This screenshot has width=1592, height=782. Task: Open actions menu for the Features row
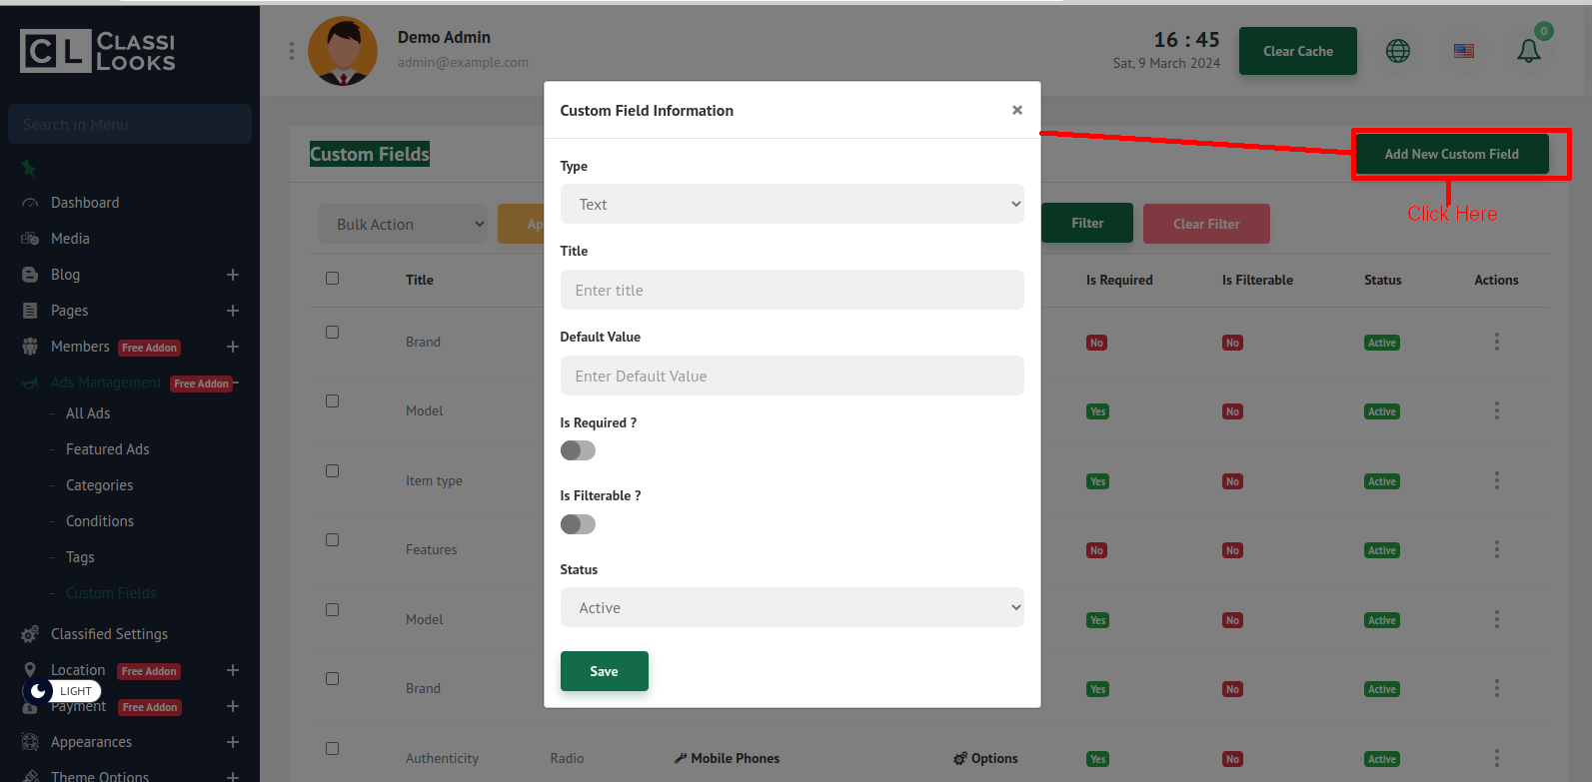tap(1496, 549)
